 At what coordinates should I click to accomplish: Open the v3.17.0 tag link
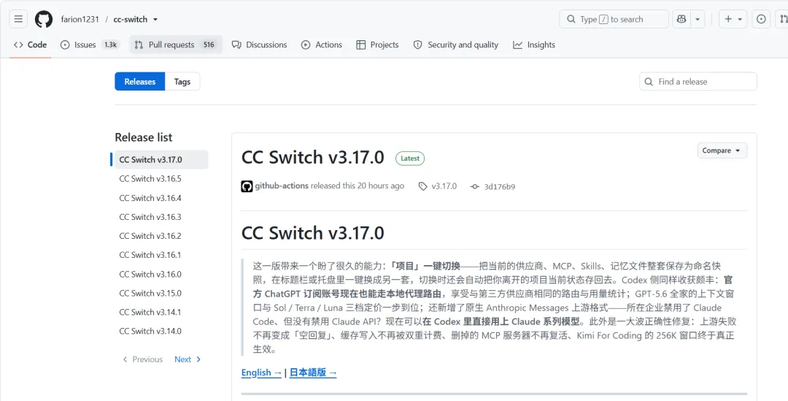pos(438,186)
